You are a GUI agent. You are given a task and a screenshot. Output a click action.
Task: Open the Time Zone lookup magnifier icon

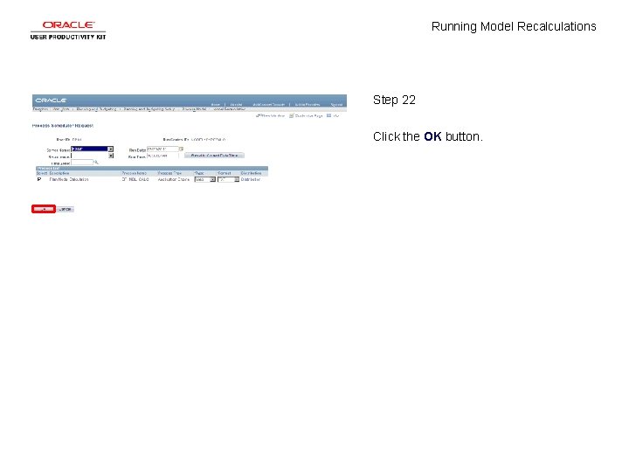click(x=96, y=163)
